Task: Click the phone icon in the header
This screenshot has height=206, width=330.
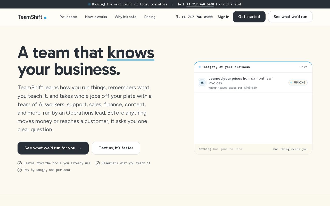Action: tap(178, 17)
